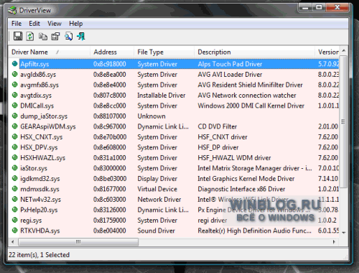Select the igdkmd32.sys driver name

click(40, 179)
